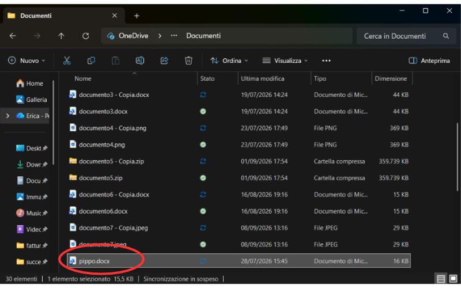This screenshot has width=461, height=288.
Task: Open the pinned Video folder
Action: (x=32, y=229)
